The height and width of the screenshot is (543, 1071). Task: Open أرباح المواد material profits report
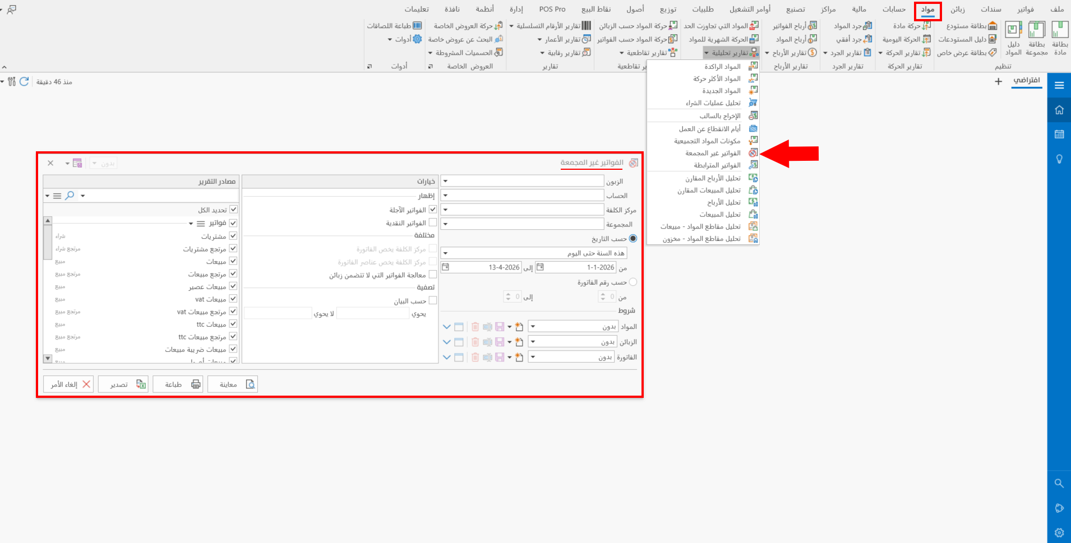tap(796, 39)
